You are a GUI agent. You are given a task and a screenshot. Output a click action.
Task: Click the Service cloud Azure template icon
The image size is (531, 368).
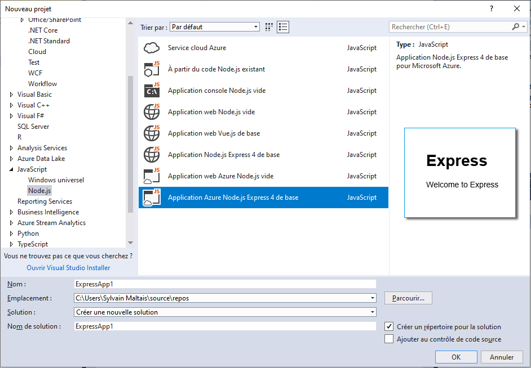pos(152,48)
